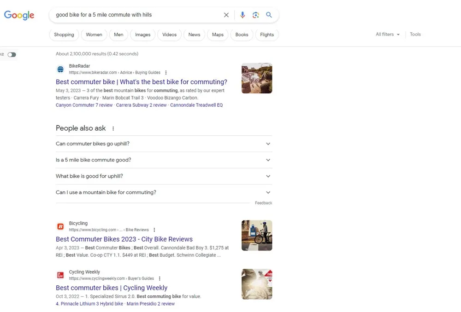Open Pinnacle Lithium 3 Hybrid bike link

pyautogui.click(x=89, y=304)
